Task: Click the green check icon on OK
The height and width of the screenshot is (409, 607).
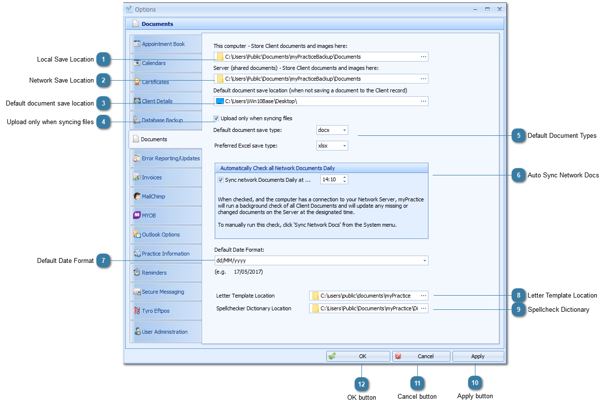Action: tap(332, 356)
